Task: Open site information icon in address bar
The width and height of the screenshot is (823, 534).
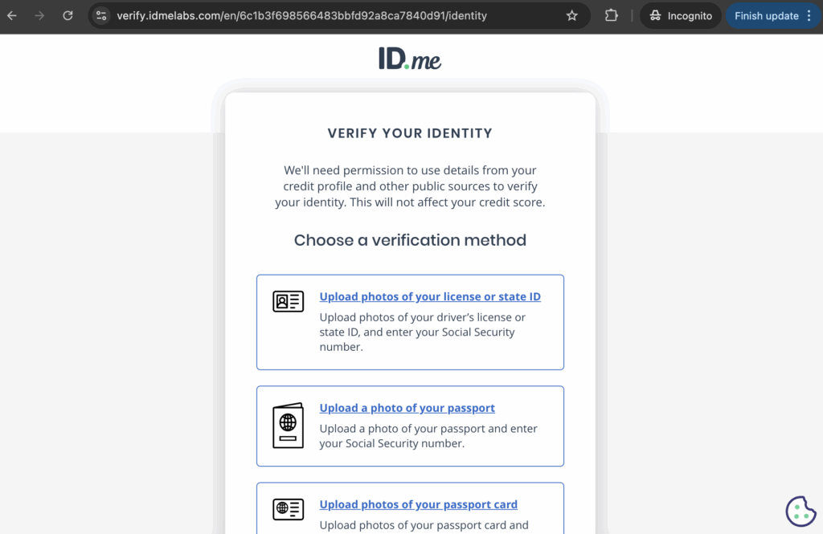Action: 100,16
